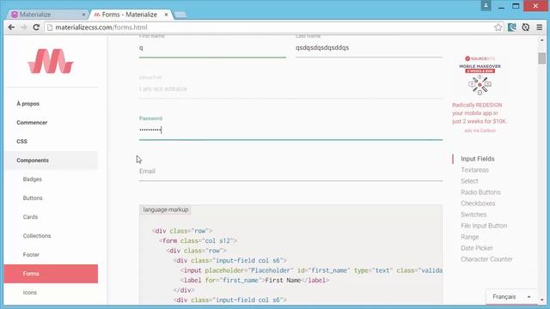Jump to Range section
This screenshot has height=309, width=550.
pos(470,237)
